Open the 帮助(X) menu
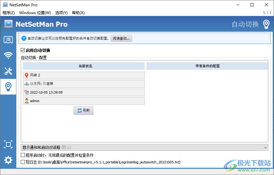This screenshot has width=274, height=175. pyautogui.click(x=78, y=13)
